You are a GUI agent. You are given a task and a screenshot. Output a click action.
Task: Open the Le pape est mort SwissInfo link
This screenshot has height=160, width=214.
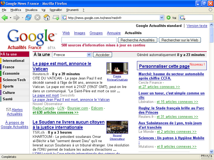coord(45,95)
